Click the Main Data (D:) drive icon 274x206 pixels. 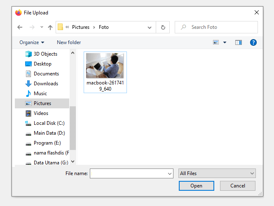(x=28, y=134)
